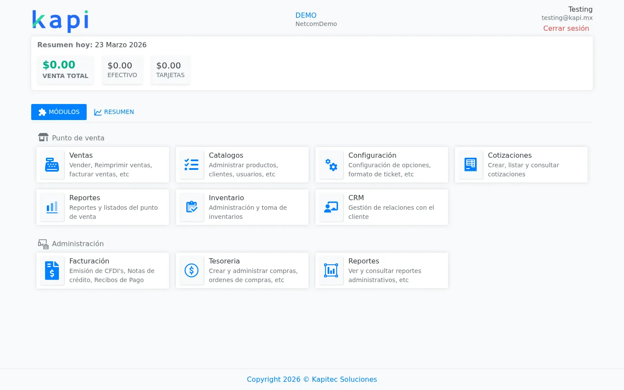Select the Cotizaciones receipt icon
624x390 pixels.
click(471, 165)
